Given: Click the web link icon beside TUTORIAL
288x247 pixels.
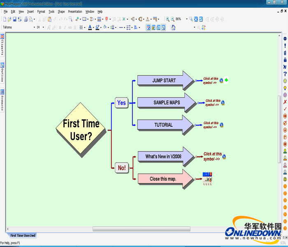Looking at the screenshot, I should [222, 125].
